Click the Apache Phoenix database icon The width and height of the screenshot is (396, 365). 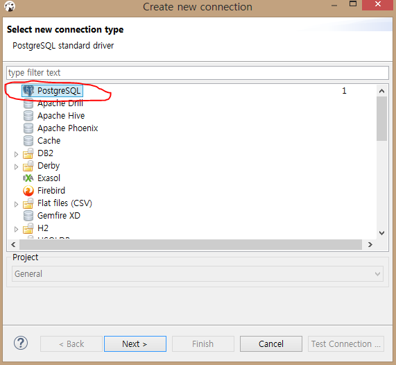tap(28, 128)
